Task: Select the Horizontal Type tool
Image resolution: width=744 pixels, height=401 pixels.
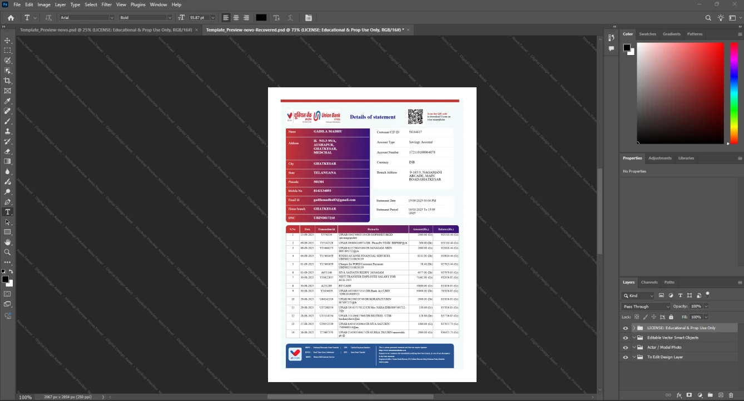Action: click(8, 212)
